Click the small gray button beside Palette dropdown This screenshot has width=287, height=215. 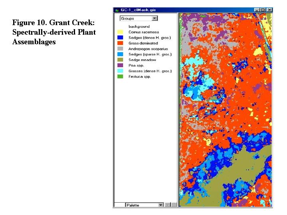[x=168, y=205]
